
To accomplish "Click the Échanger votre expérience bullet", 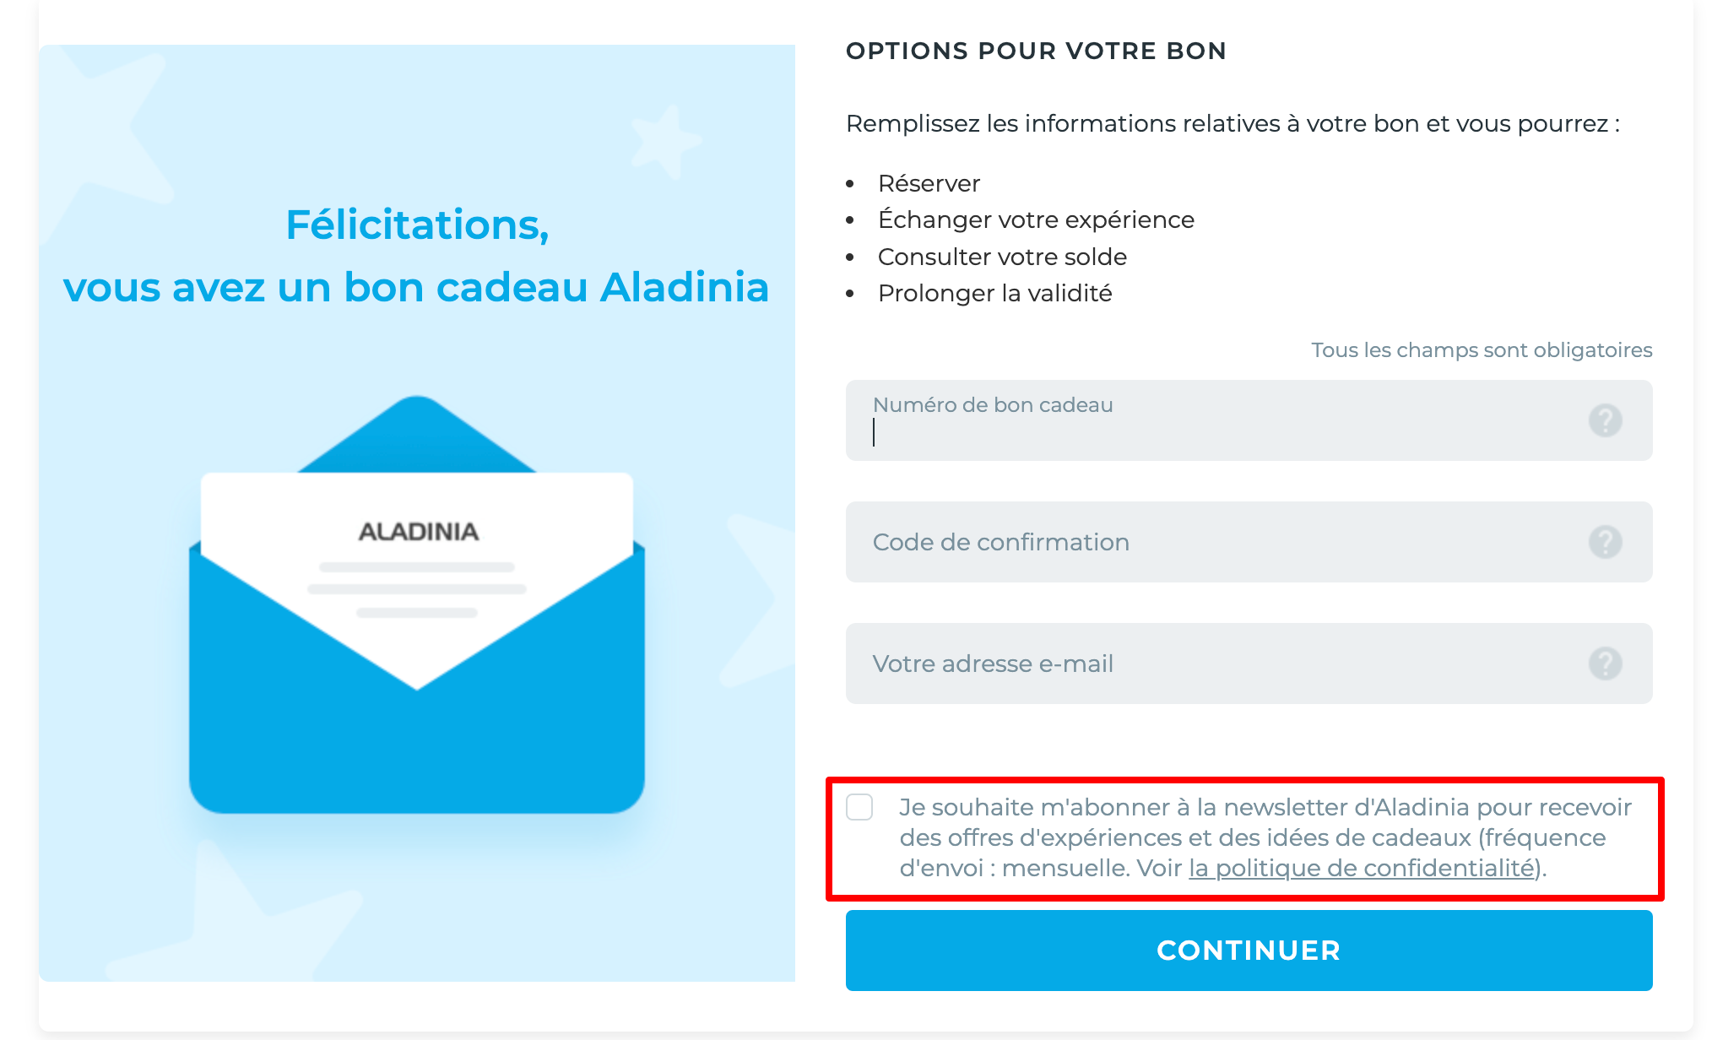I will (1036, 220).
